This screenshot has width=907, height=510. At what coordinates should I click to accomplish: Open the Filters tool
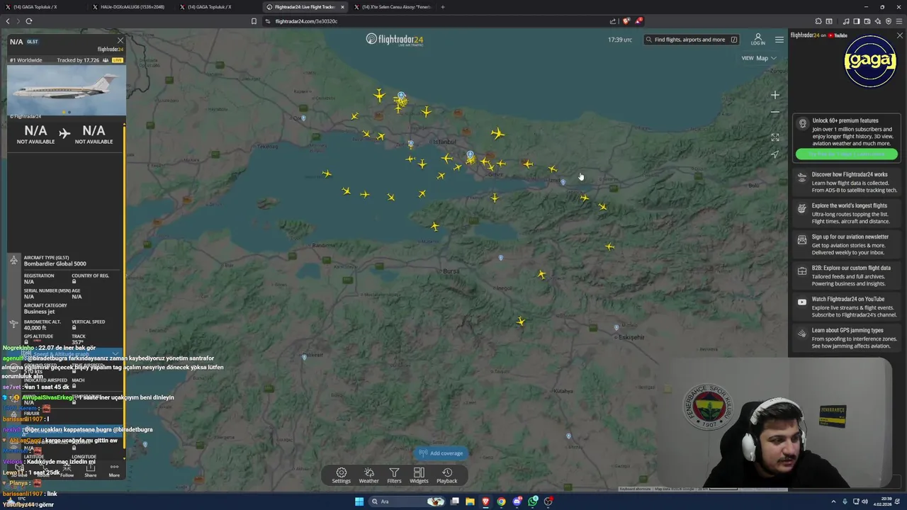tap(394, 475)
